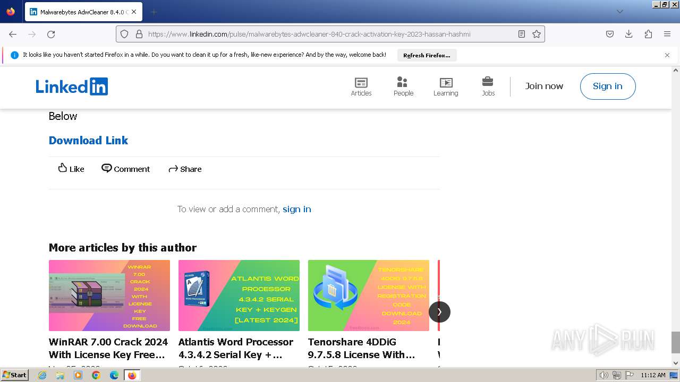Open Atlantis Word Processor article thumbnail
680x382 pixels.
pos(239,296)
